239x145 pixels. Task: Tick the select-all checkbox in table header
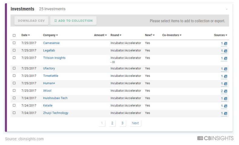(14, 35)
